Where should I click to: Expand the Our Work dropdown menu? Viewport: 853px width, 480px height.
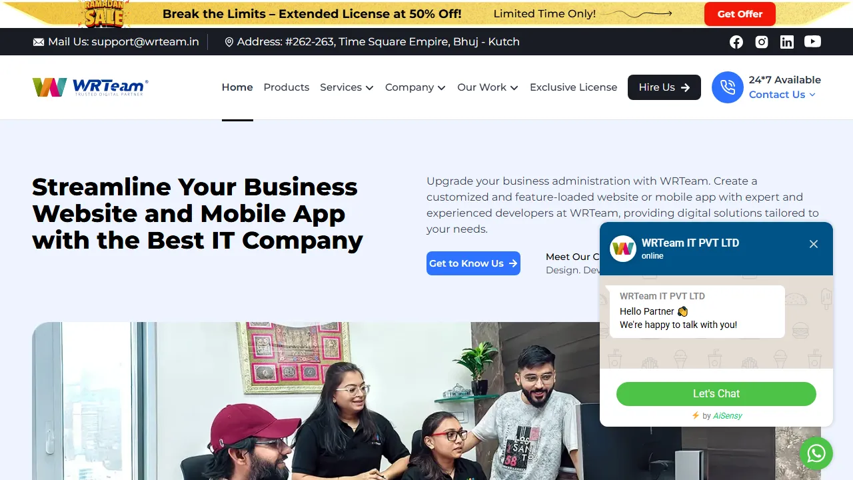click(x=488, y=87)
